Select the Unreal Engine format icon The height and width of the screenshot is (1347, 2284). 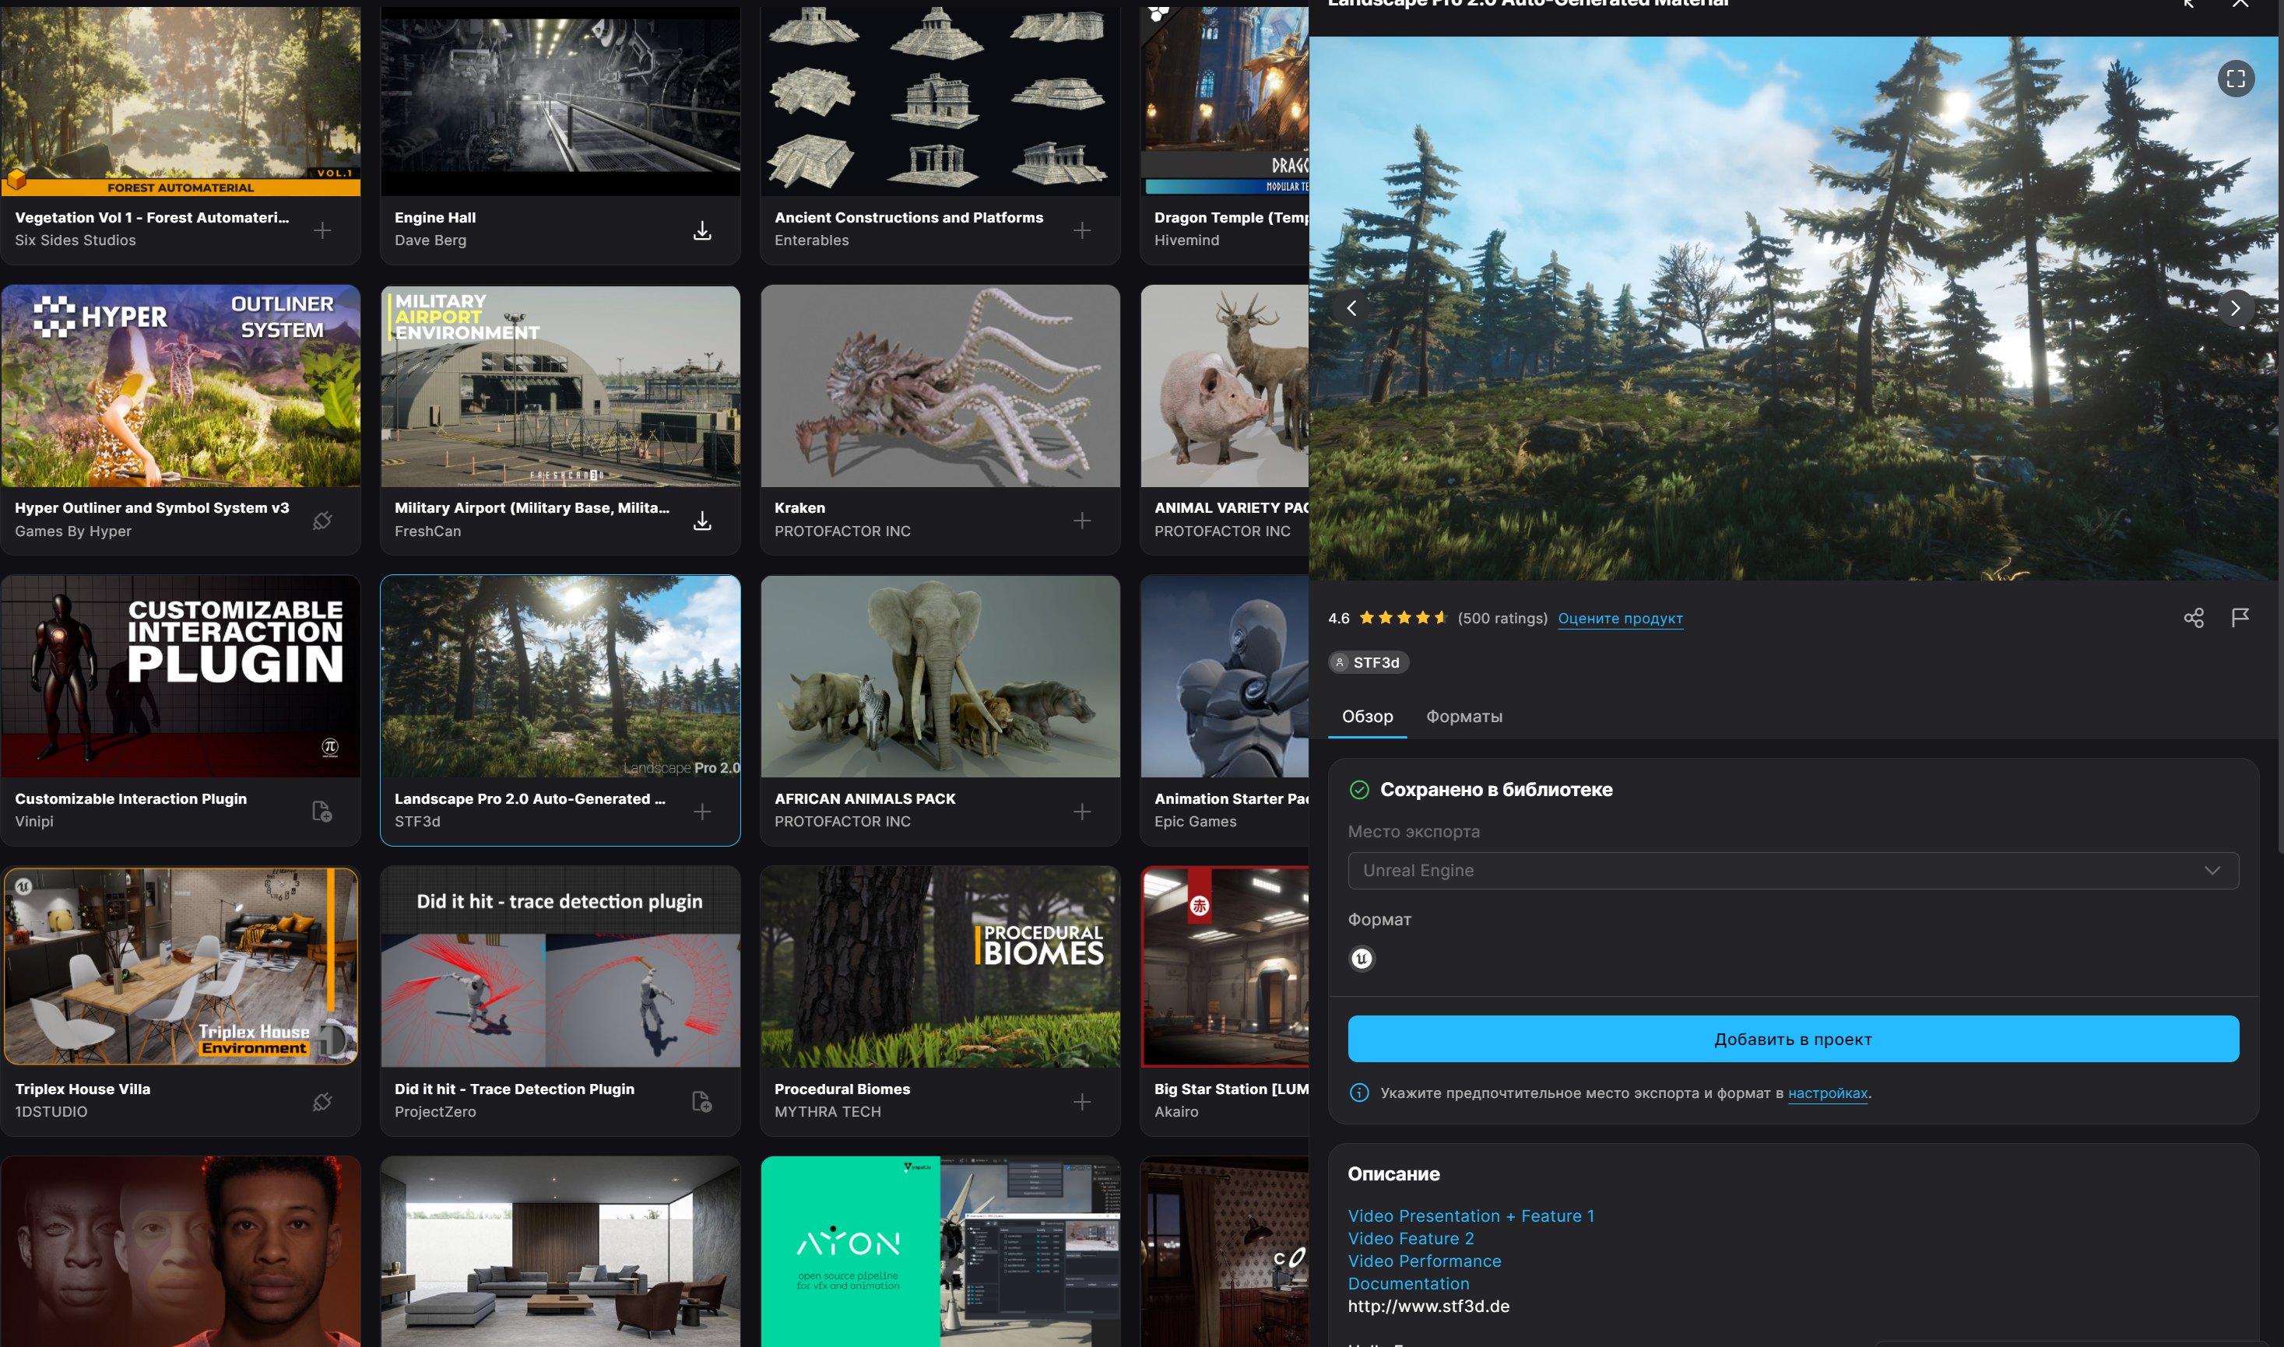(1362, 959)
